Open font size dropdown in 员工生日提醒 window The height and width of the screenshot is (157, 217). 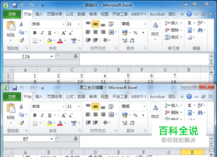(x=79, y=107)
